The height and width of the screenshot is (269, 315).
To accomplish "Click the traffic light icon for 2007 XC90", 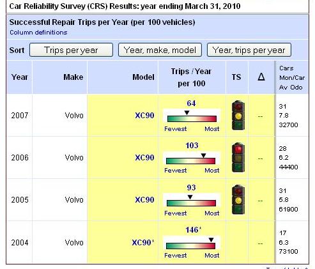I will [238, 116].
